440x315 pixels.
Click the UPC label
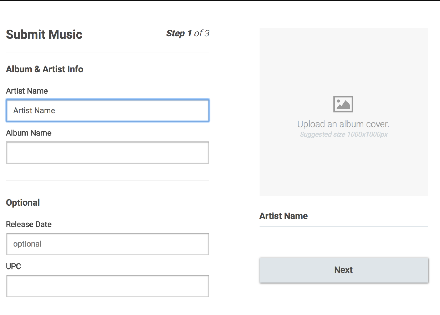pos(14,266)
